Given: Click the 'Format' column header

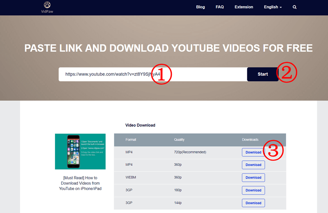Looking at the screenshot, I should [x=131, y=140].
